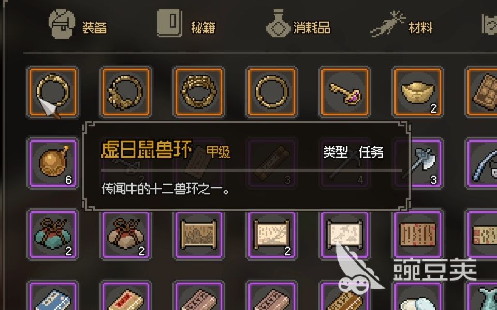Image resolution: width=497 pixels, height=310 pixels.
Task: Pick the red-stamped bamboo slip item
Action: tap(418, 235)
